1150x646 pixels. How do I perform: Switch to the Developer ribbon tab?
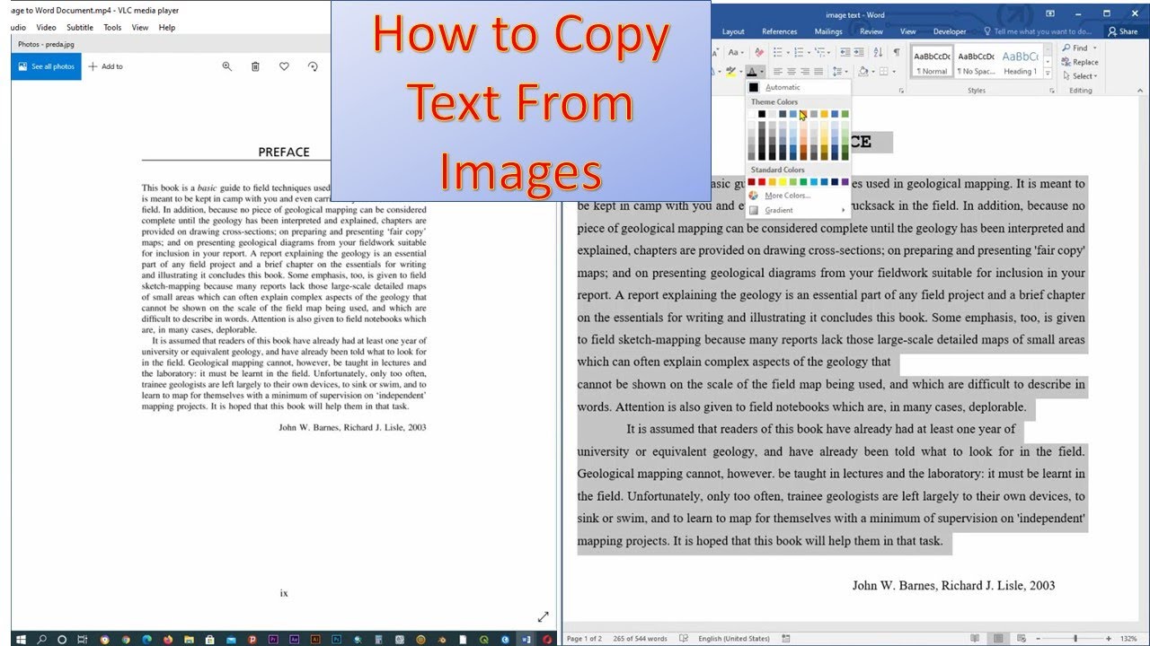[950, 31]
